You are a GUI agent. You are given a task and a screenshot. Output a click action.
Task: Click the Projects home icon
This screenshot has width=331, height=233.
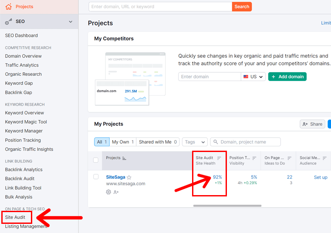coord(9,7)
